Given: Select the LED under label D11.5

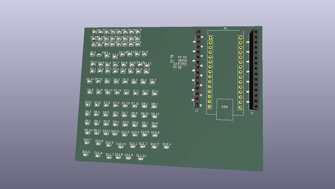Looking at the screenshot, I should [x=86, y=155].
